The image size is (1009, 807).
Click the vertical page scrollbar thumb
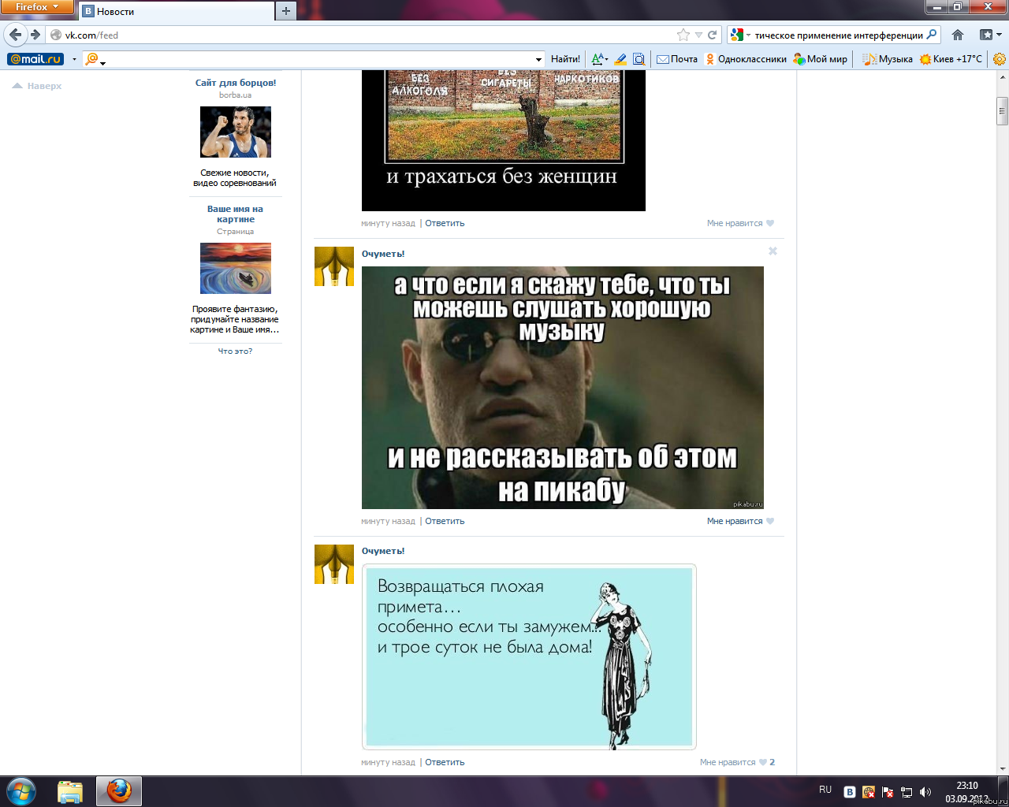[x=1002, y=110]
